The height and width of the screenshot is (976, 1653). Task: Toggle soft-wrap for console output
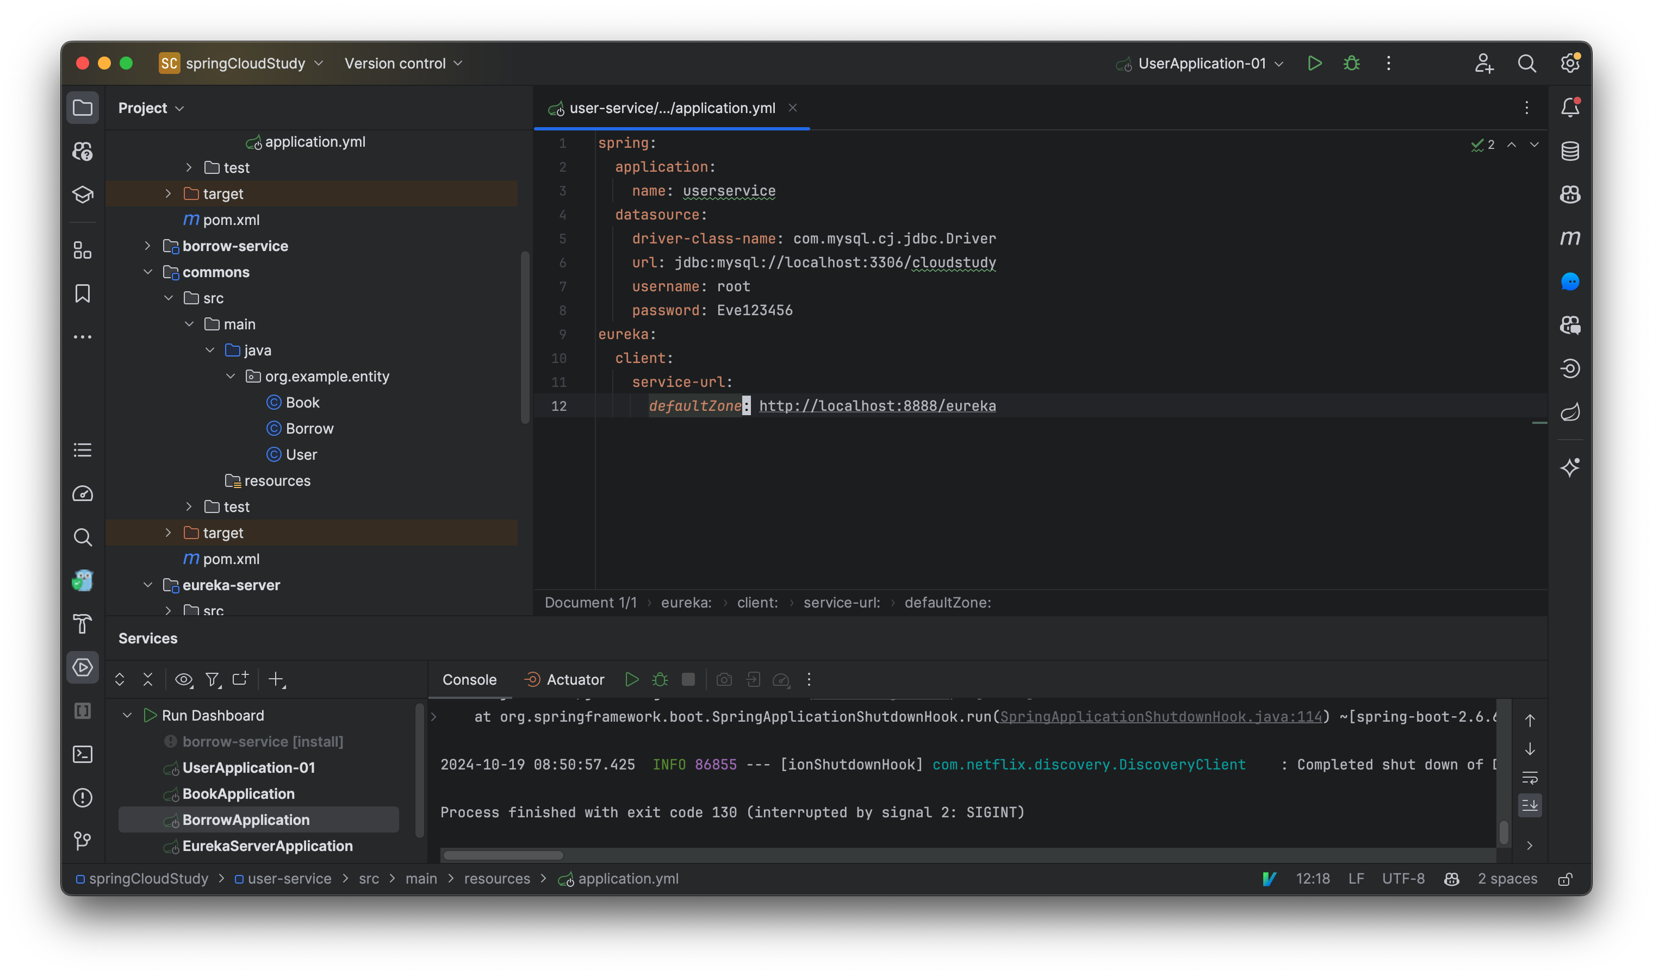click(x=1530, y=779)
